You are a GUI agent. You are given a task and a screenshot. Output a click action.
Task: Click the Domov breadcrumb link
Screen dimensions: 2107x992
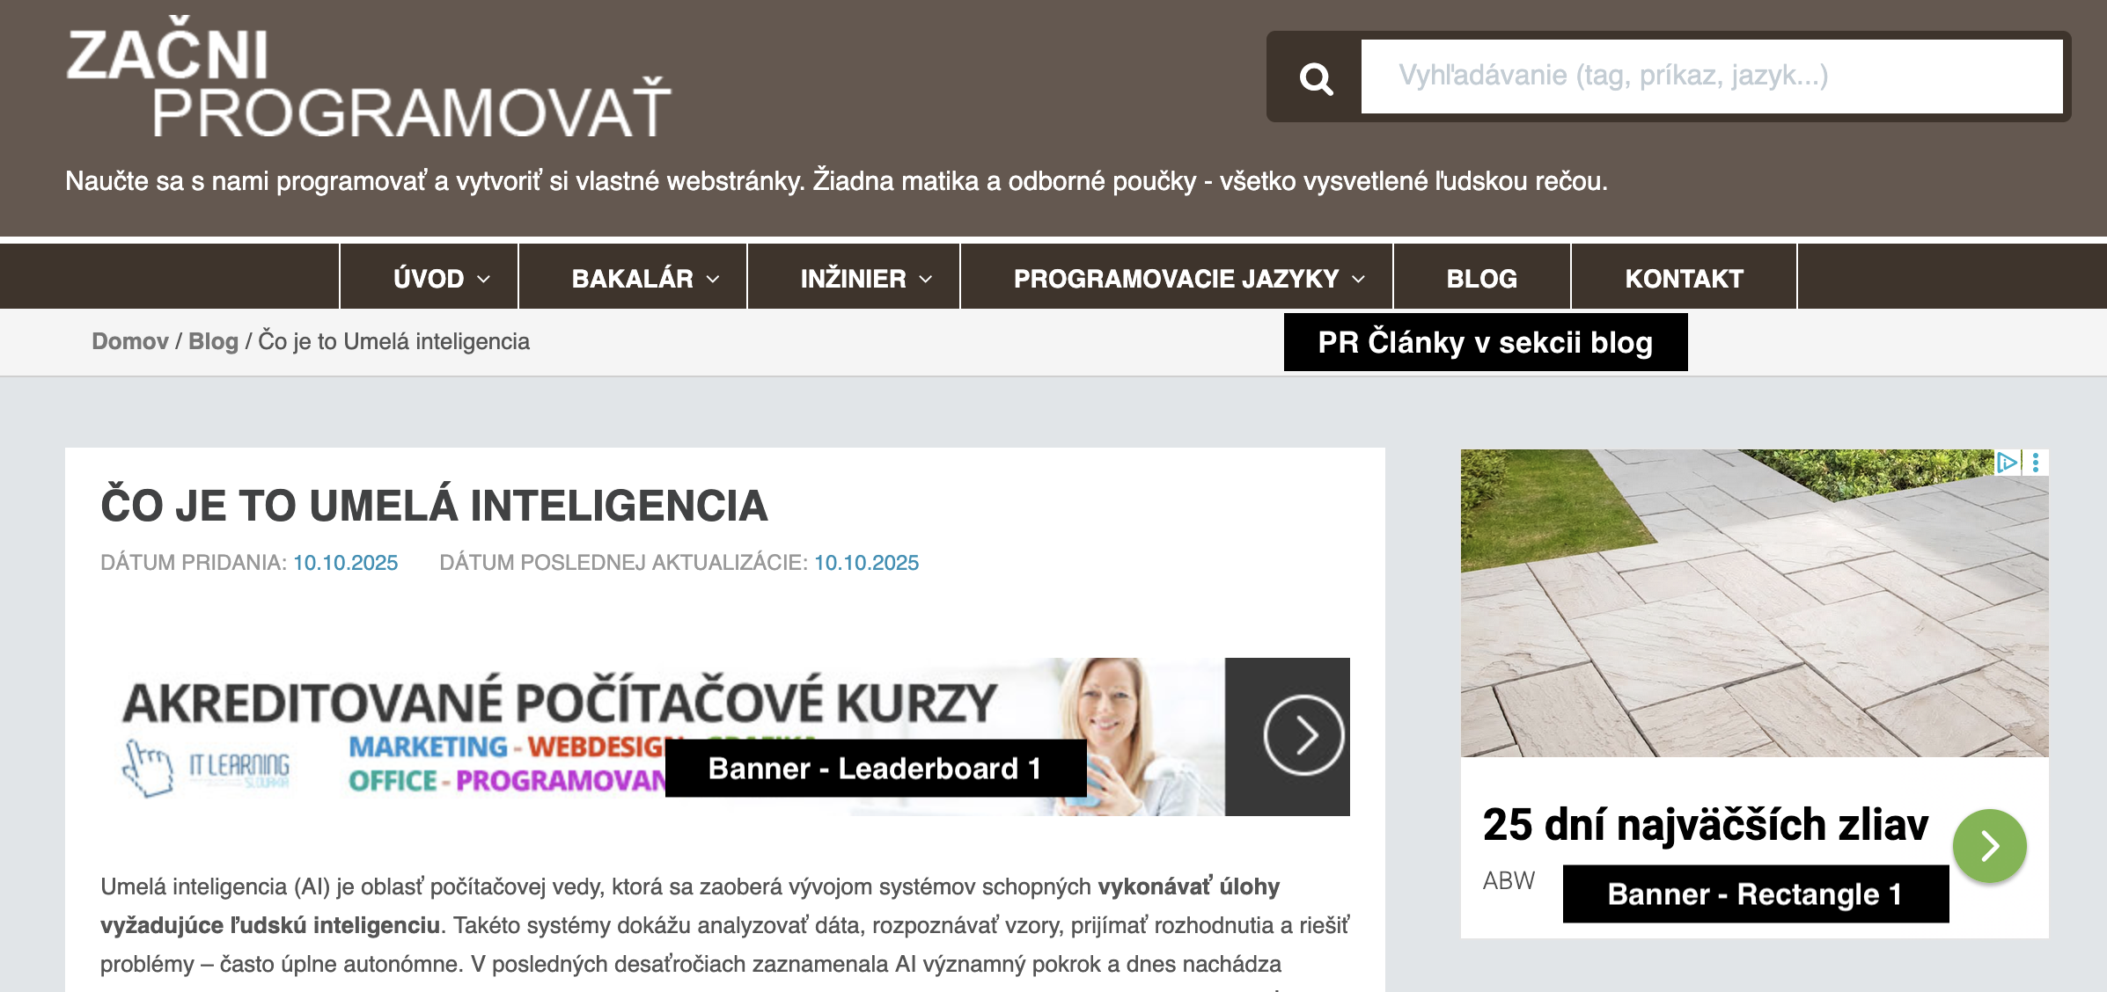[x=130, y=341]
